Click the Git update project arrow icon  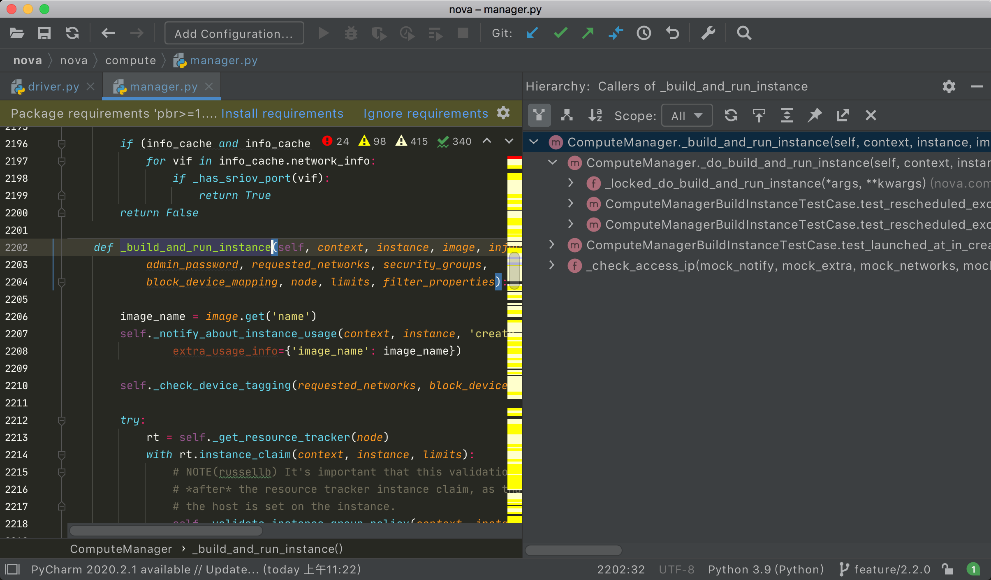[x=532, y=33]
